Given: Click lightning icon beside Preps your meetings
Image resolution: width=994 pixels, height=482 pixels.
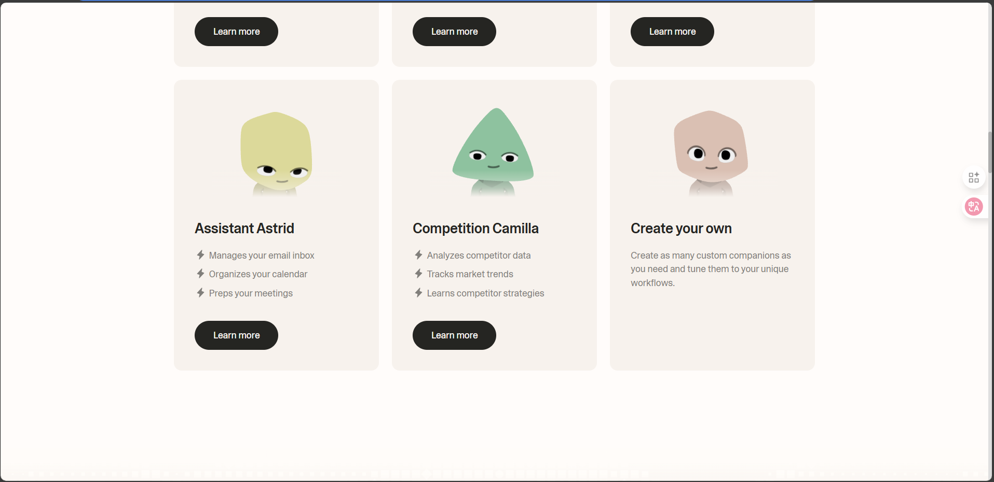Looking at the screenshot, I should point(200,293).
